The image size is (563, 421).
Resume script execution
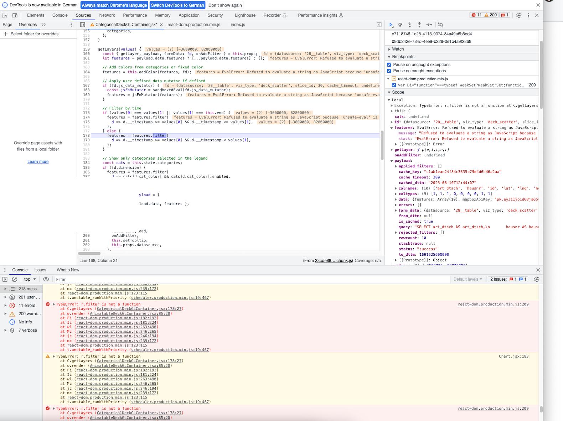391,25
